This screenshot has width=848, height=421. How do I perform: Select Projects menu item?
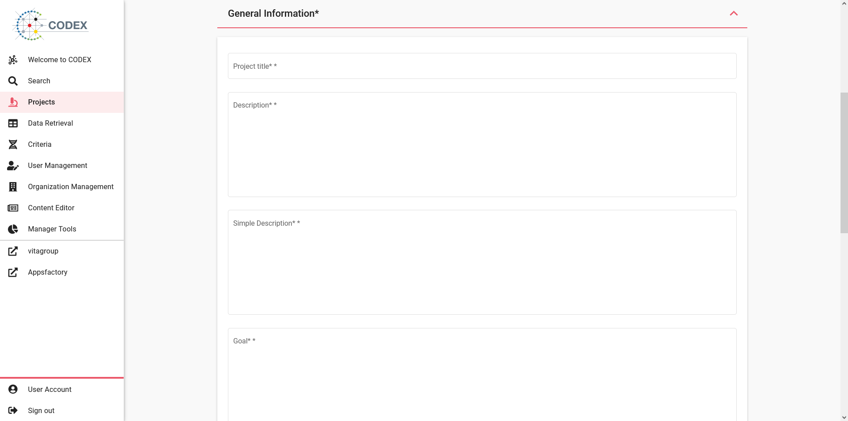point(62,102)
